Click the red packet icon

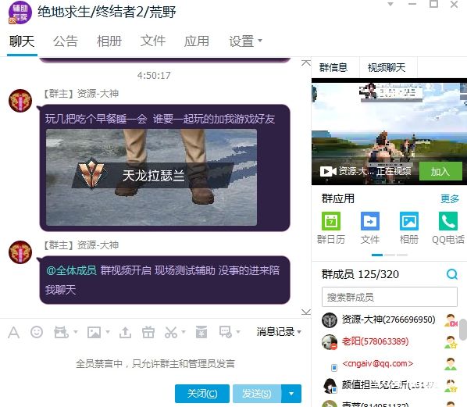(201, 332)
